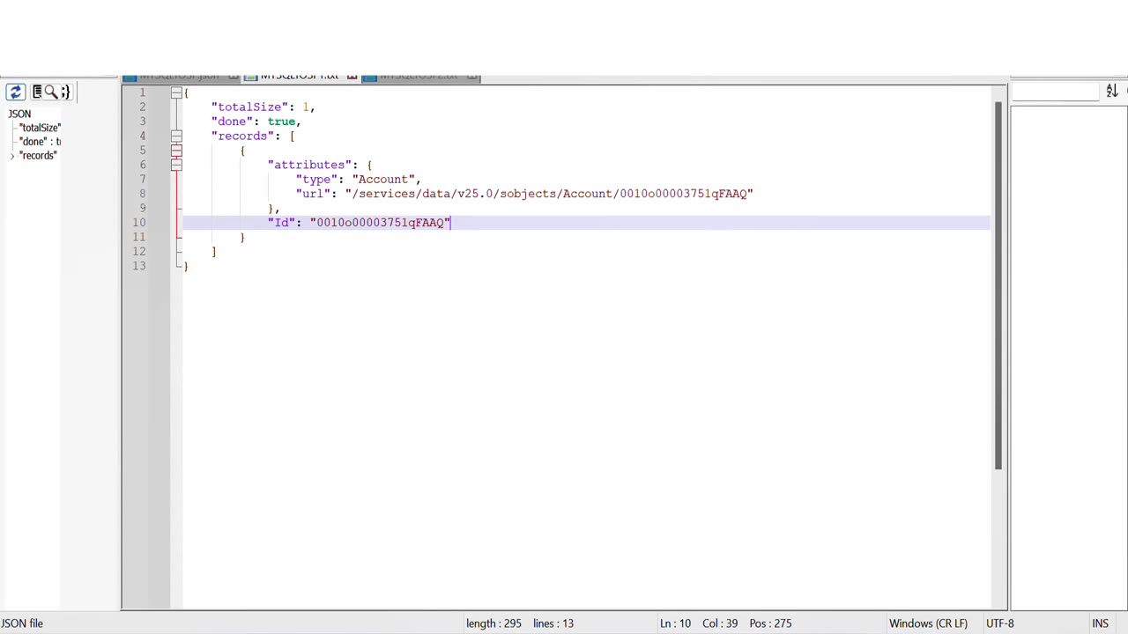Click line number 8 in the margin

(142, 194)
